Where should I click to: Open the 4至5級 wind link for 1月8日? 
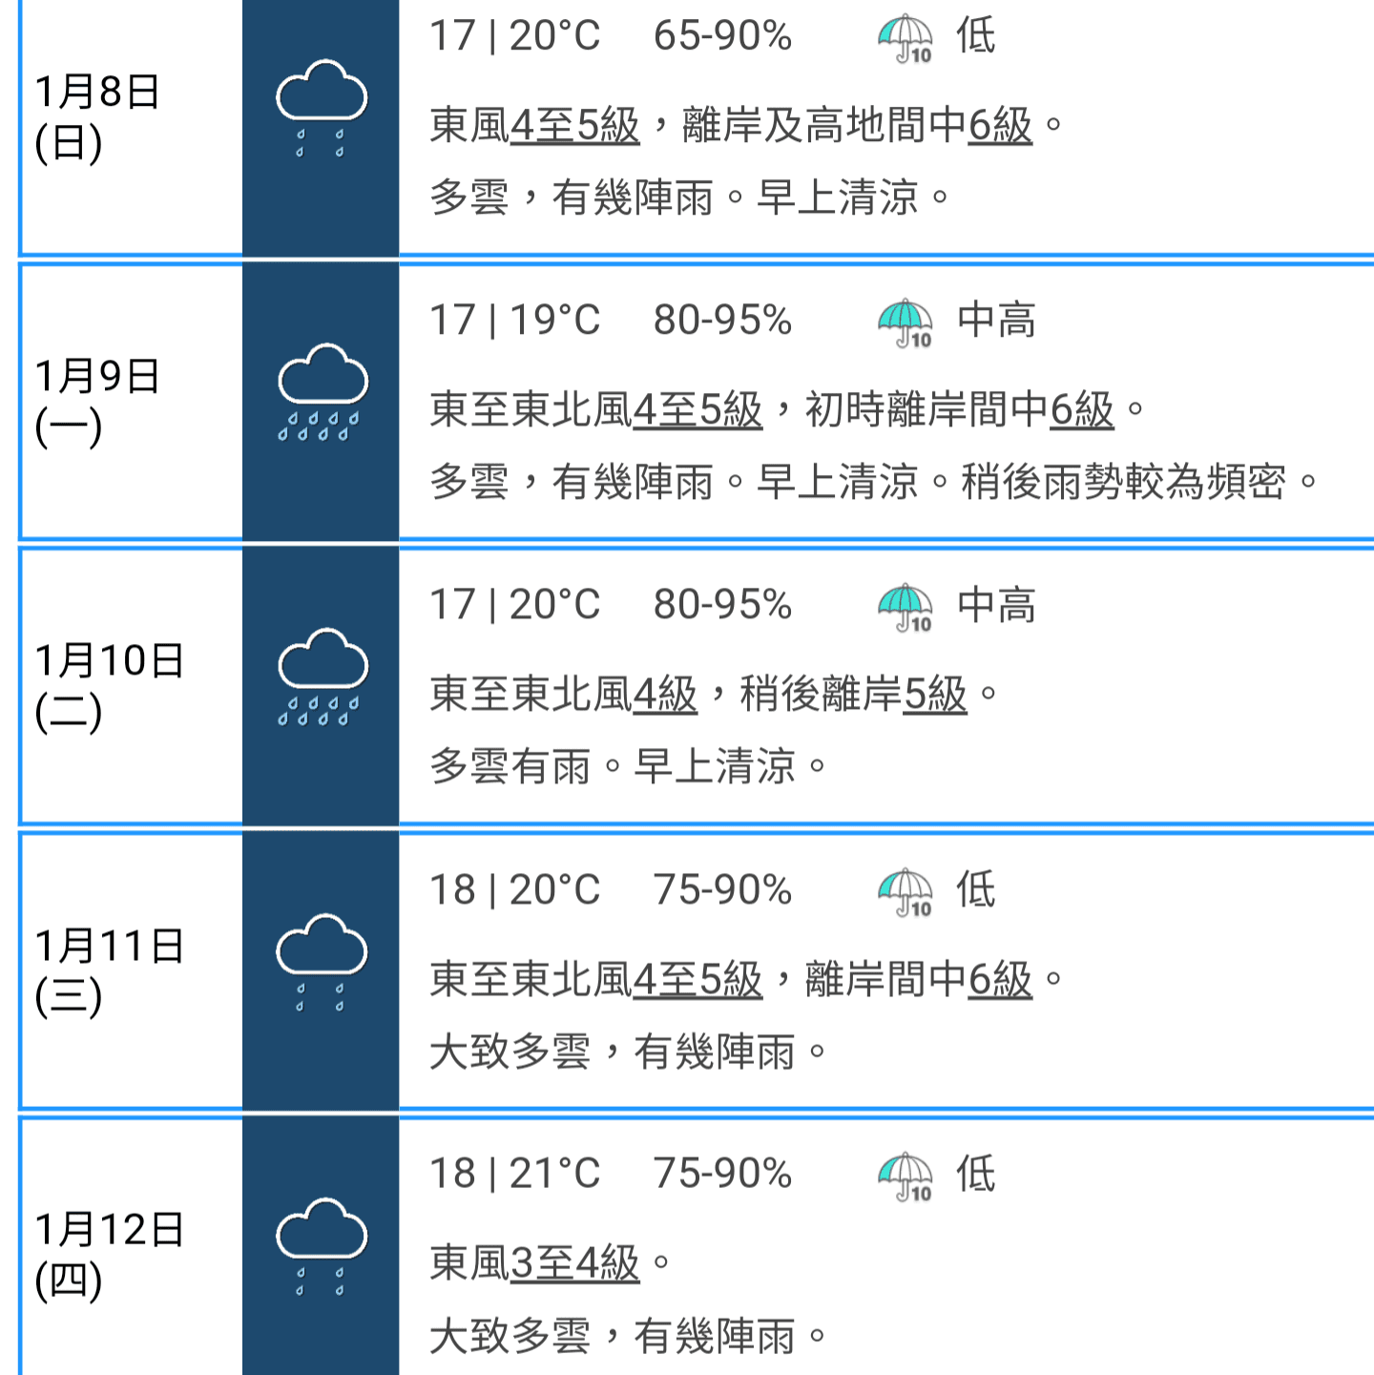pos(574,125)
